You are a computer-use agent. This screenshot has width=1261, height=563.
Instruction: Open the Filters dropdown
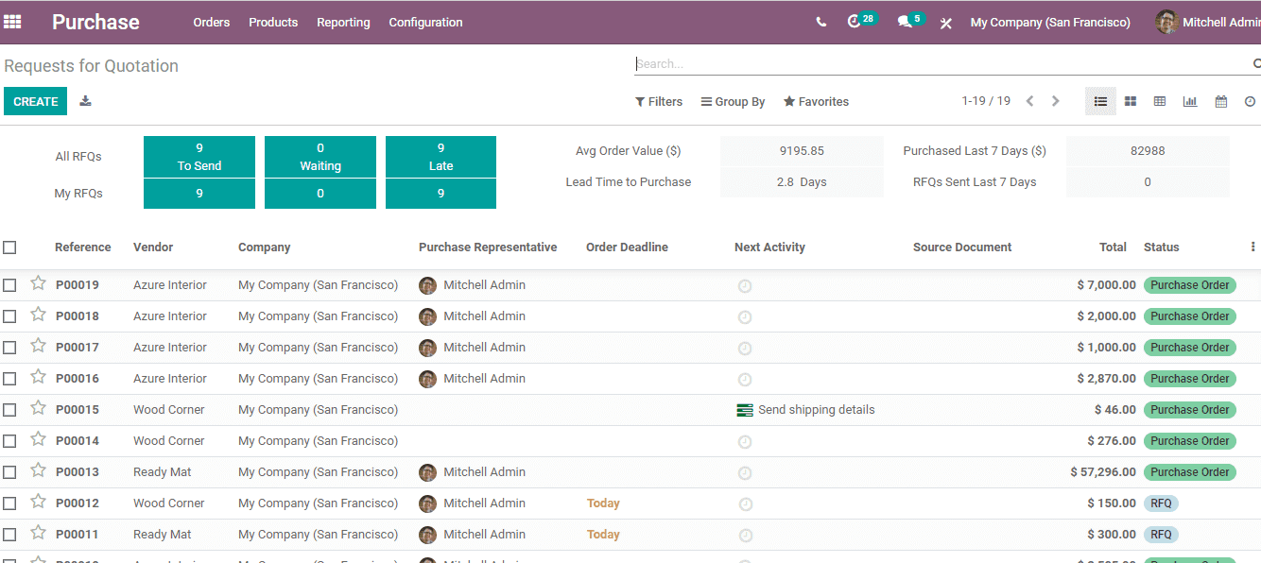click(x=659, y=101)
